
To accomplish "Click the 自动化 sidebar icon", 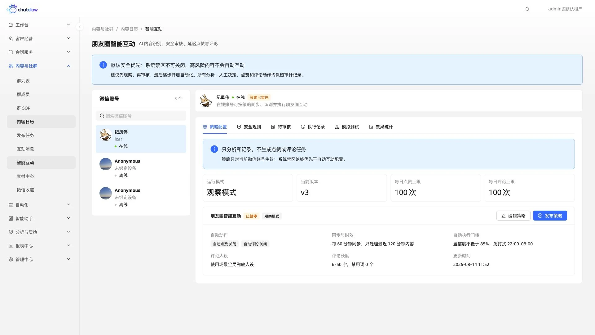I will (11, 205).
